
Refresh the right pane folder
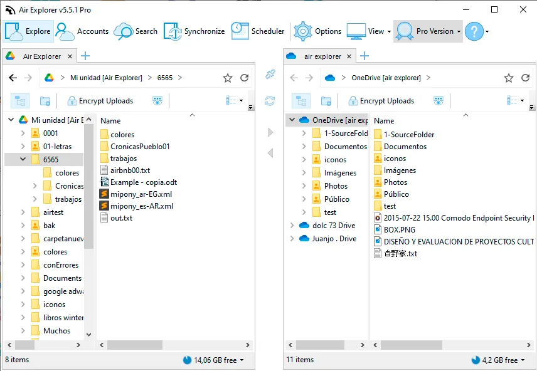[x=525, y=78]
